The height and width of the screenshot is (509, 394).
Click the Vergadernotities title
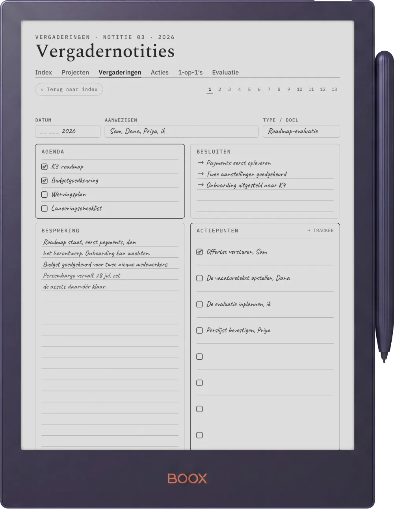pos(105,51)
